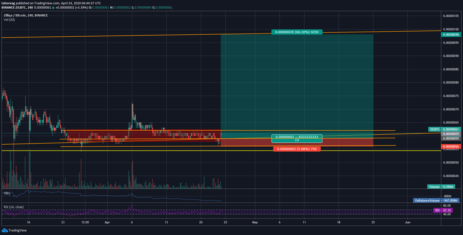Click the 0.00000100 price axis label

(450, 29)
